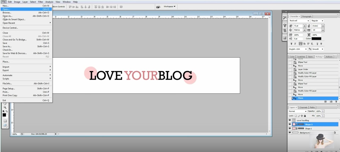Viewport: 340px width, 152px height.
Task: Click the Screen Mode icon in toolbox
Action: (5, 126)
